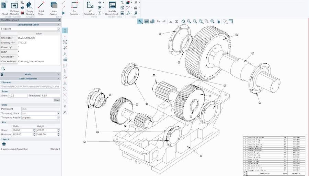Click the hand pan tool icon
Image resolution: width=309 pixels, height=176 pixels.
click(218, 22)
